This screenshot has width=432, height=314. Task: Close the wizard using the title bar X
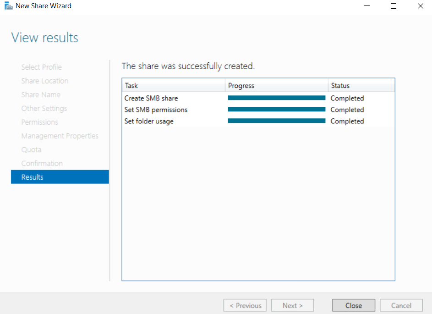click(420, 6)
